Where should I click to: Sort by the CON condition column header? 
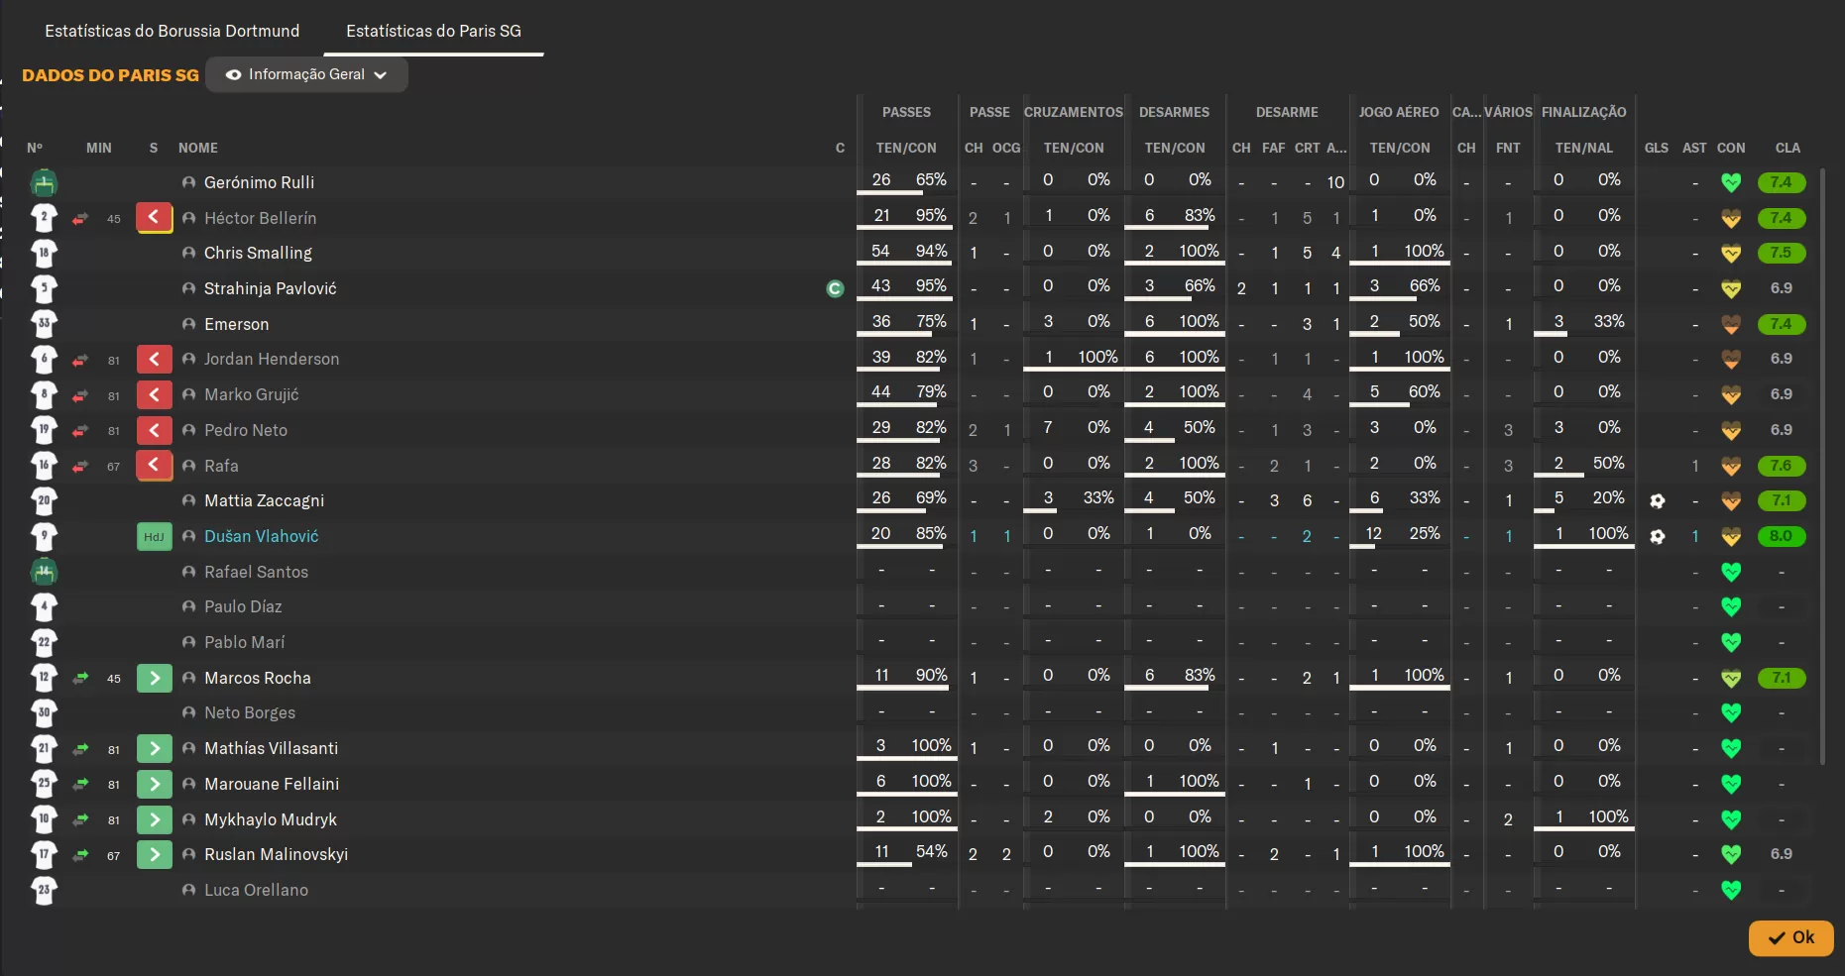tap(1731, 148)
